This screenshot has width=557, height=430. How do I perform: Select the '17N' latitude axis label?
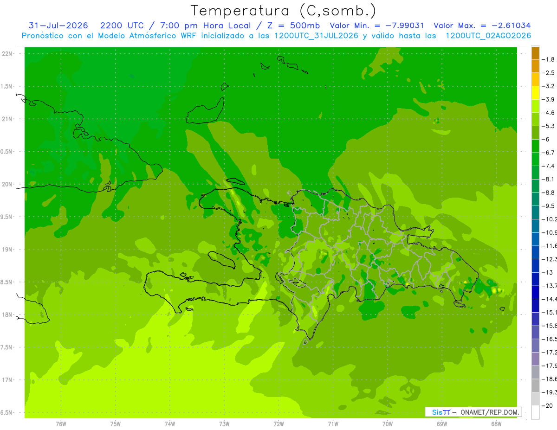click(x=7, y=380)
